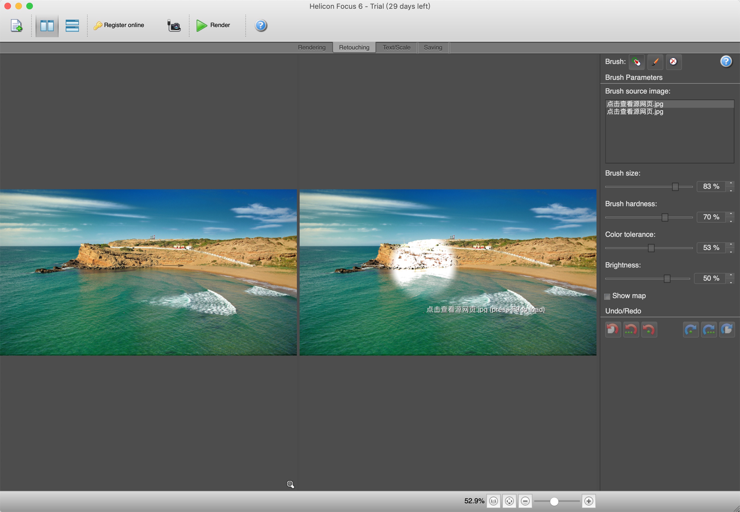Click the Color tolerance slider handle
The height and width of the screenshot is (512, 740).
coord(651,248)
